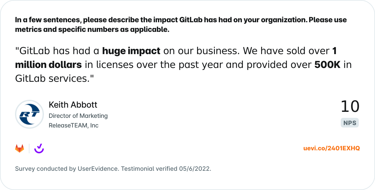Click the NPS badge label

coord(350,123)
